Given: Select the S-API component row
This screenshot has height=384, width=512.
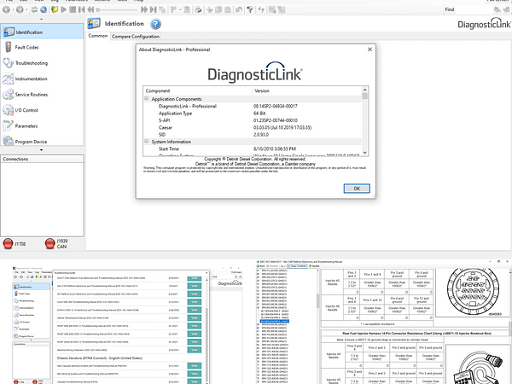Looking at the screenshot, I should [x=253, y=120].
